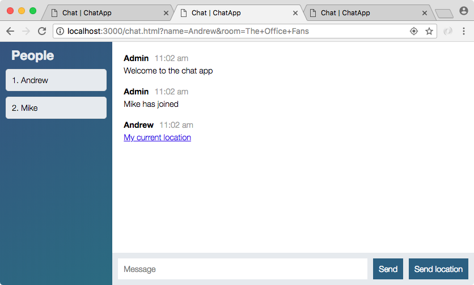Open a new tab with the new-tab button
The width and height of the screenshot is (474, 285).
point(444,14)
